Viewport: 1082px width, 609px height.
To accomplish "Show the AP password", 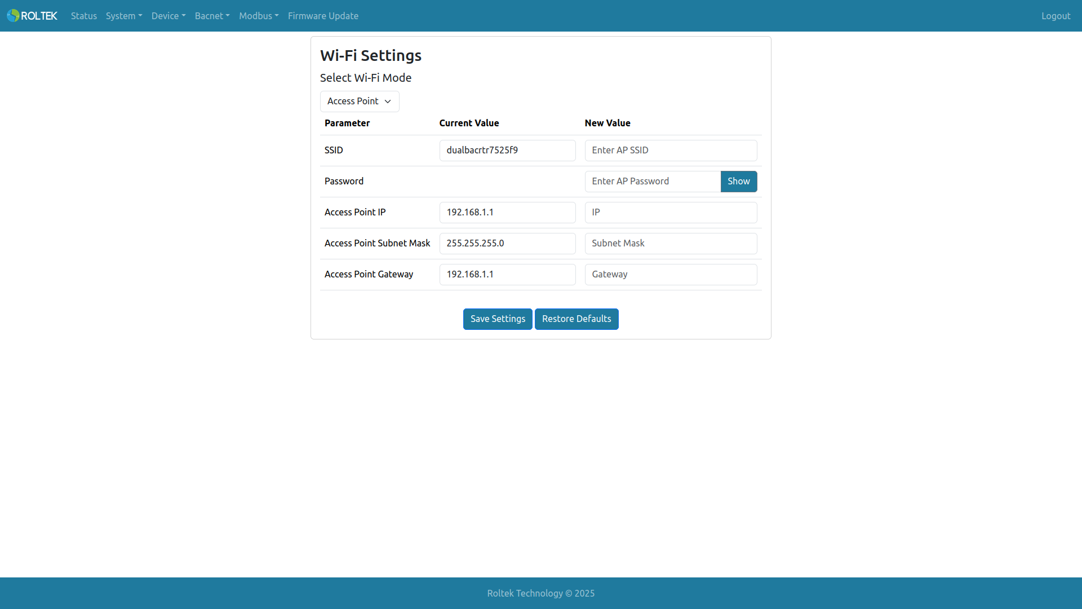I will tap(738, 182).
